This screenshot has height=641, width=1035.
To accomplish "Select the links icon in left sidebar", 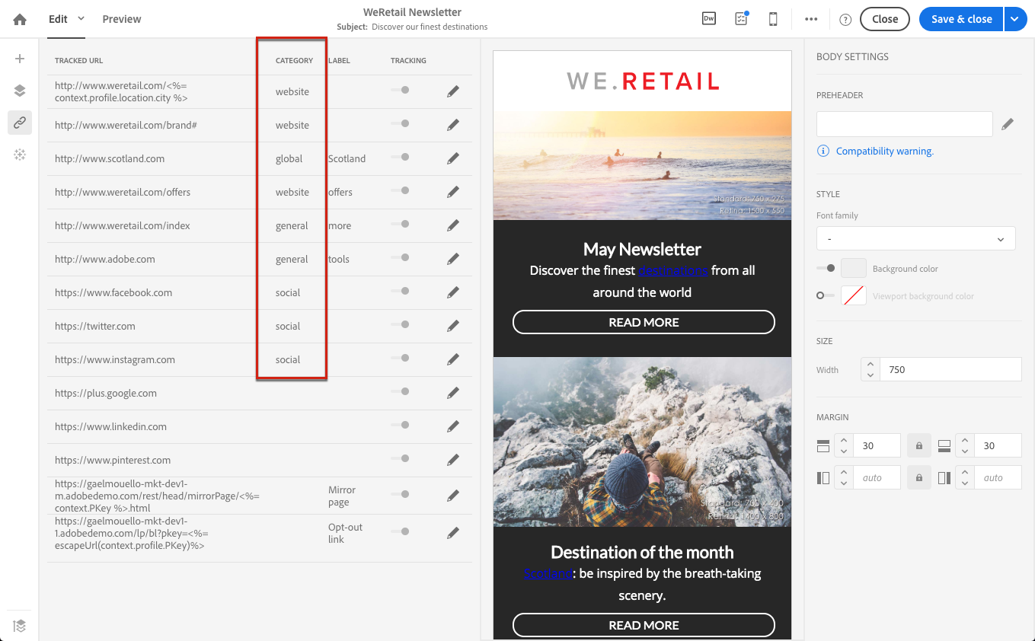I will pyautogui.click(x=20, y=123).
